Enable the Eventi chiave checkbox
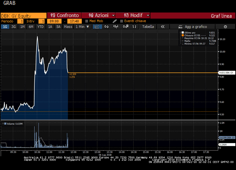236x170 pixels. pyautogui.click(x=122, y=21)
